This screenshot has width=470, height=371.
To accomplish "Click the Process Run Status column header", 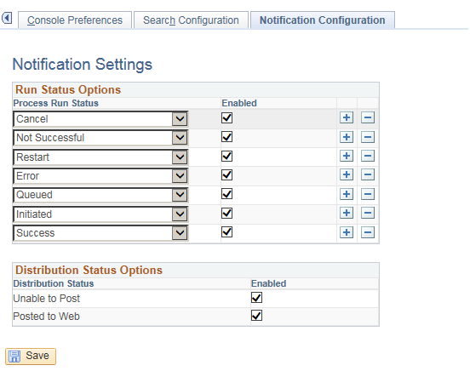I will [55, 103].
